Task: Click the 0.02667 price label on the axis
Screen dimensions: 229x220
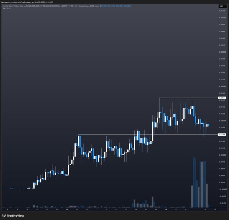Action: 222,98
